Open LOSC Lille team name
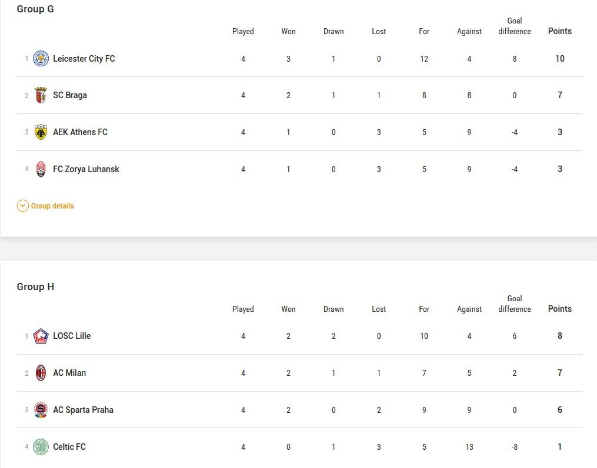The image size is (597, 468). pyautogui.click(x=72, y=336)
